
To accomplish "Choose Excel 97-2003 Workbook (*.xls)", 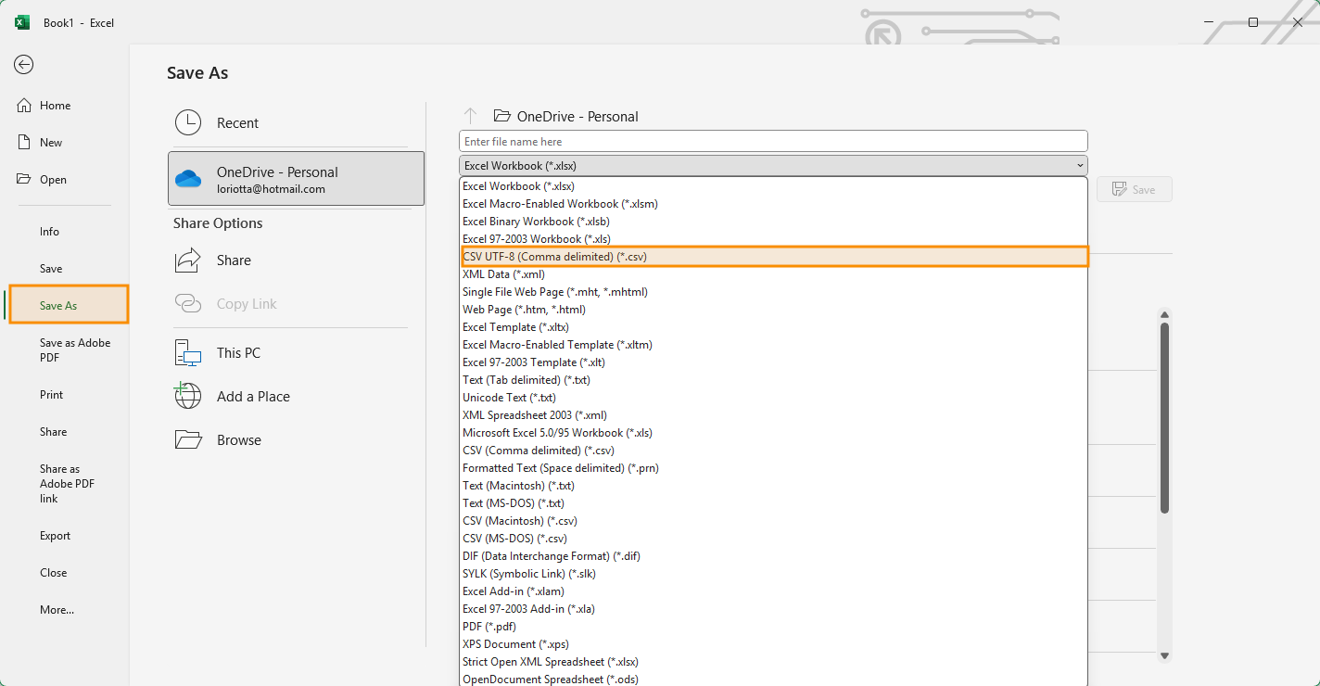I will pos(773,239).
